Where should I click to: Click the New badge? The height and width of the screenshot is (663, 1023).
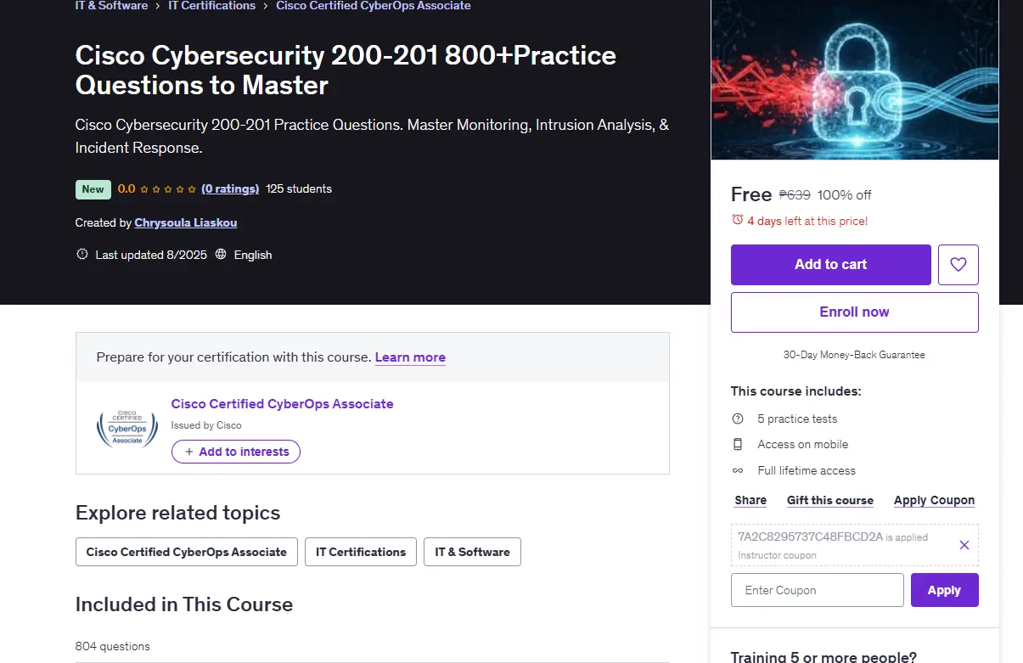pos(93,189)
